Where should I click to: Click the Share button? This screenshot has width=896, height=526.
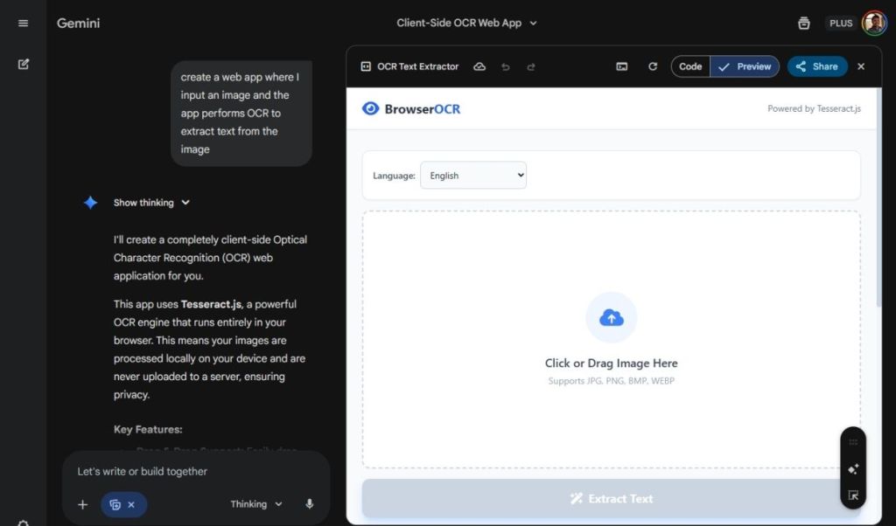point(816,66)
